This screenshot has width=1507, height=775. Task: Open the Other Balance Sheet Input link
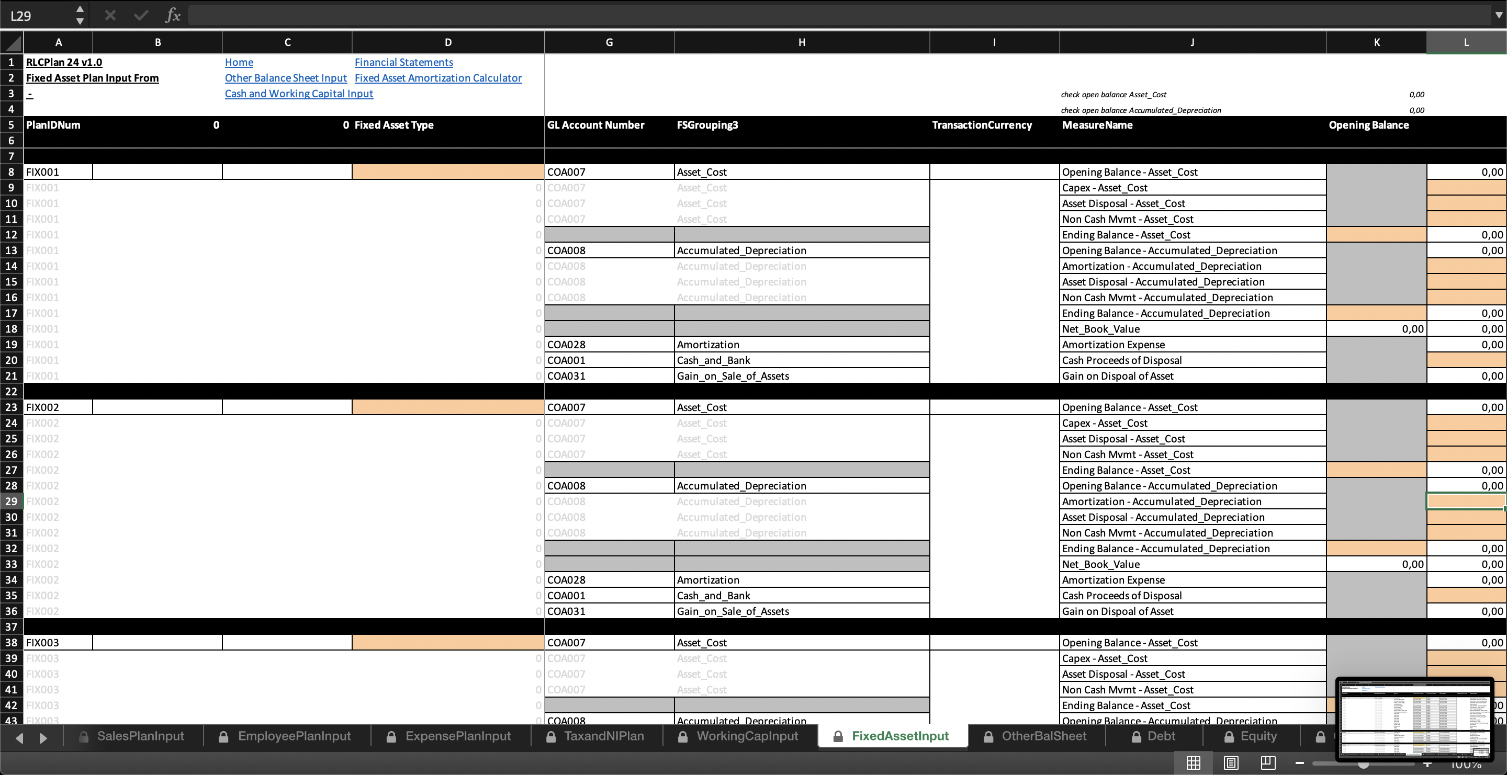tap(286, 78)
